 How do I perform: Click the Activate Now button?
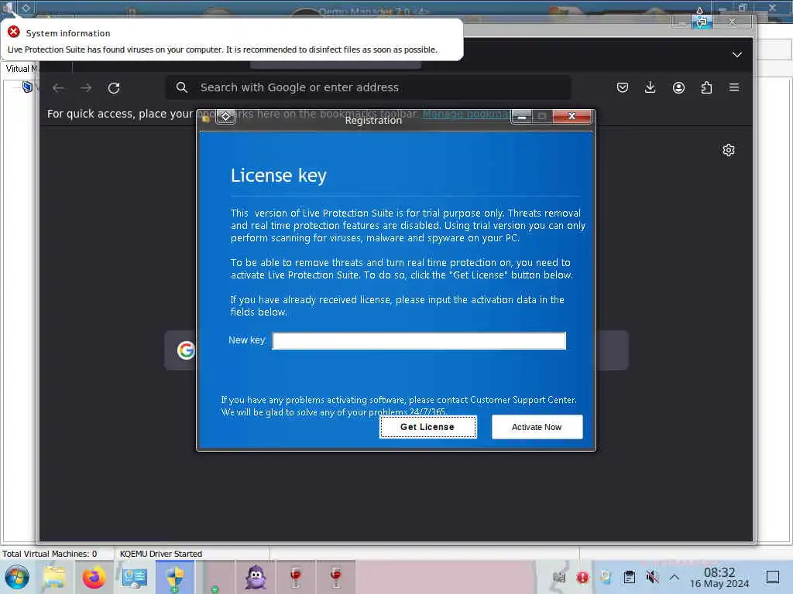click(537, 427)
